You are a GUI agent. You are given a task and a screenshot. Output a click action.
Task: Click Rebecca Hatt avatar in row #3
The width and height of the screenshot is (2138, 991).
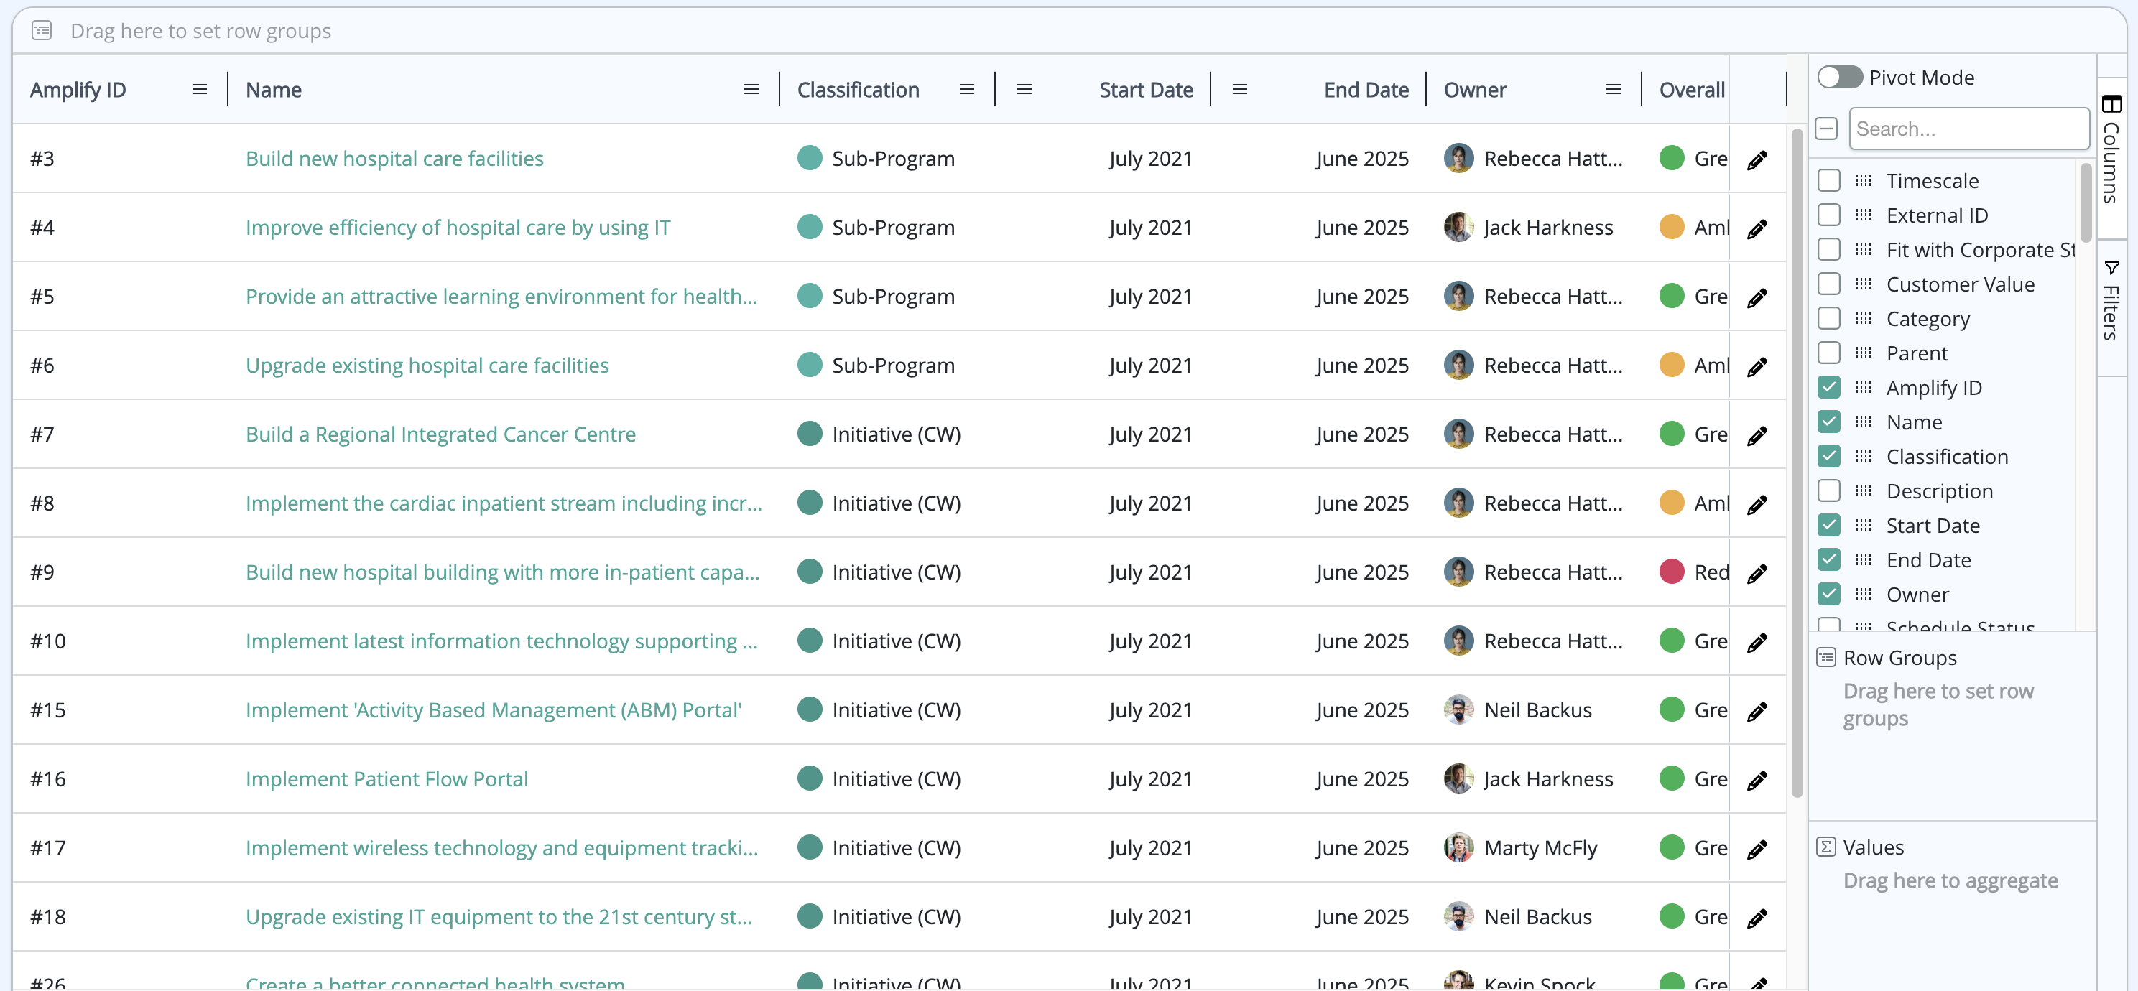click(1458, 157)
